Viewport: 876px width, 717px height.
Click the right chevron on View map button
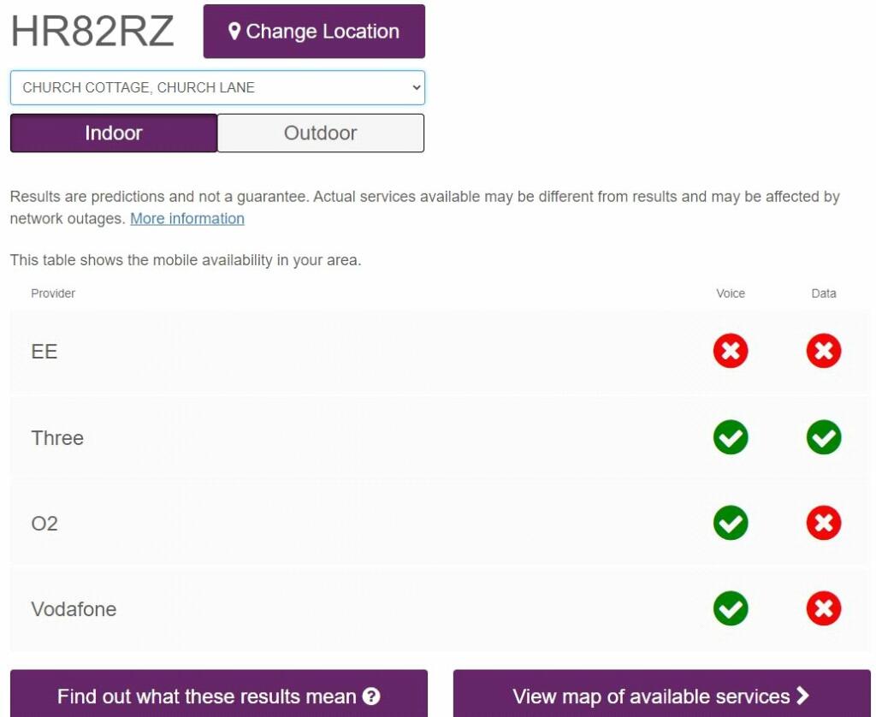tap(802, 696)
